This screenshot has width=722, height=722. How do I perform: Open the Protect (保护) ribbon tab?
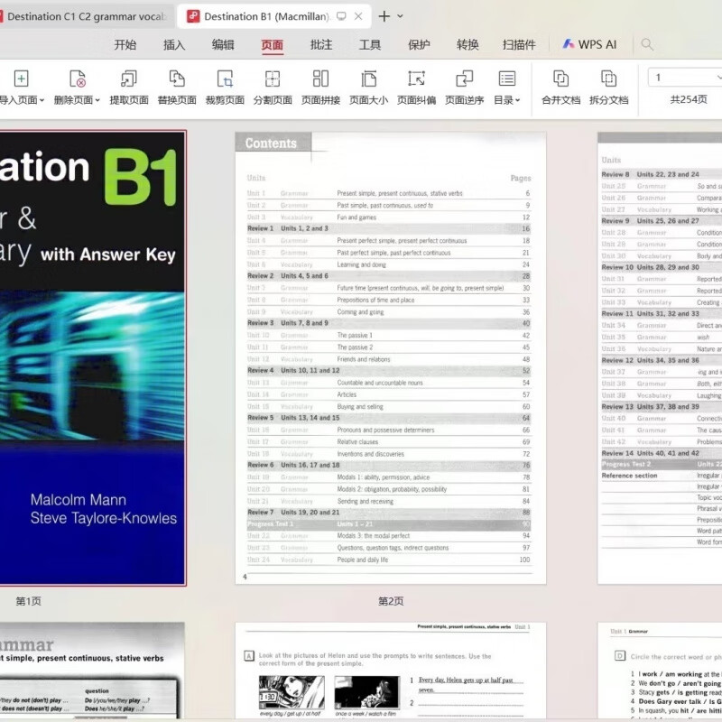419,44
